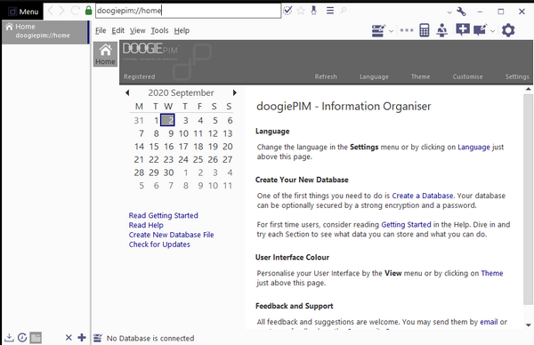This screenshot has width=534, height=345.
Task: Click the add-comment plus speech bubble icon
Action: [463, 30]
